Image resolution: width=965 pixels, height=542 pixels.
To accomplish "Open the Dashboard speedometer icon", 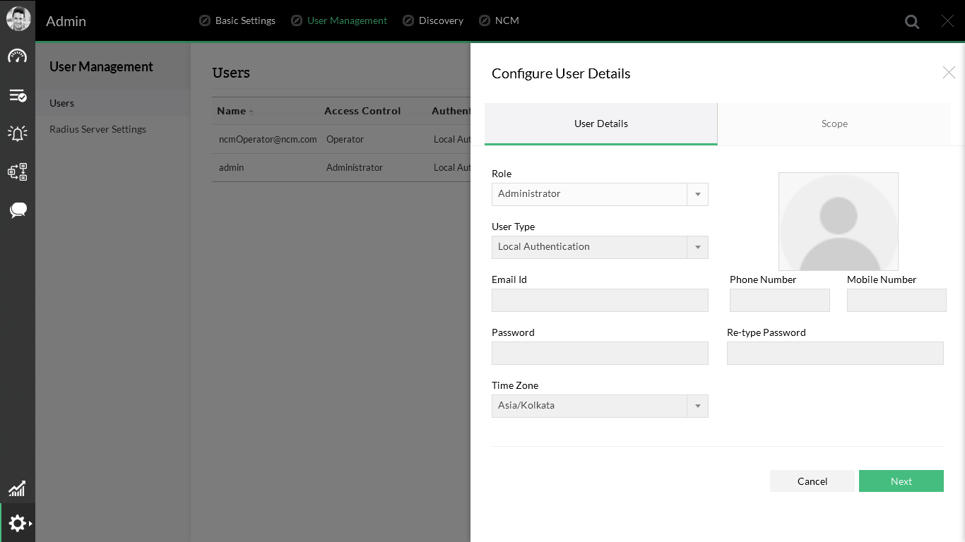I will [18, 56].
